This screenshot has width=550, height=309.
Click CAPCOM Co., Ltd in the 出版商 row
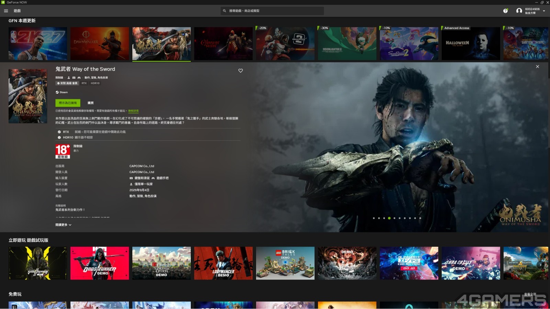point(142,166)
